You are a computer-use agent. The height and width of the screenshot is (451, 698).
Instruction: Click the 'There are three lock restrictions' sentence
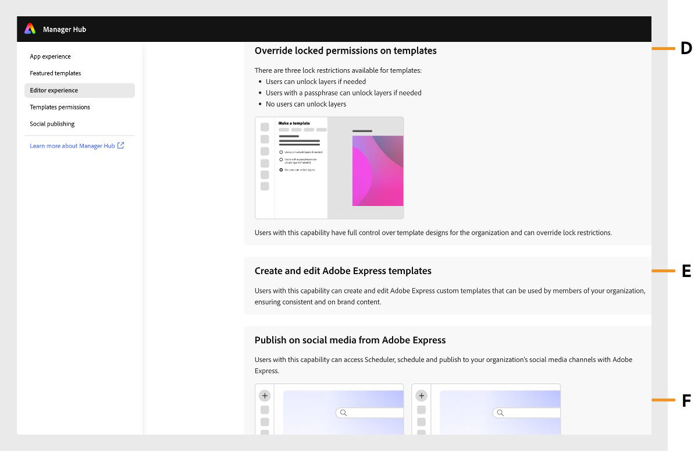338,70
